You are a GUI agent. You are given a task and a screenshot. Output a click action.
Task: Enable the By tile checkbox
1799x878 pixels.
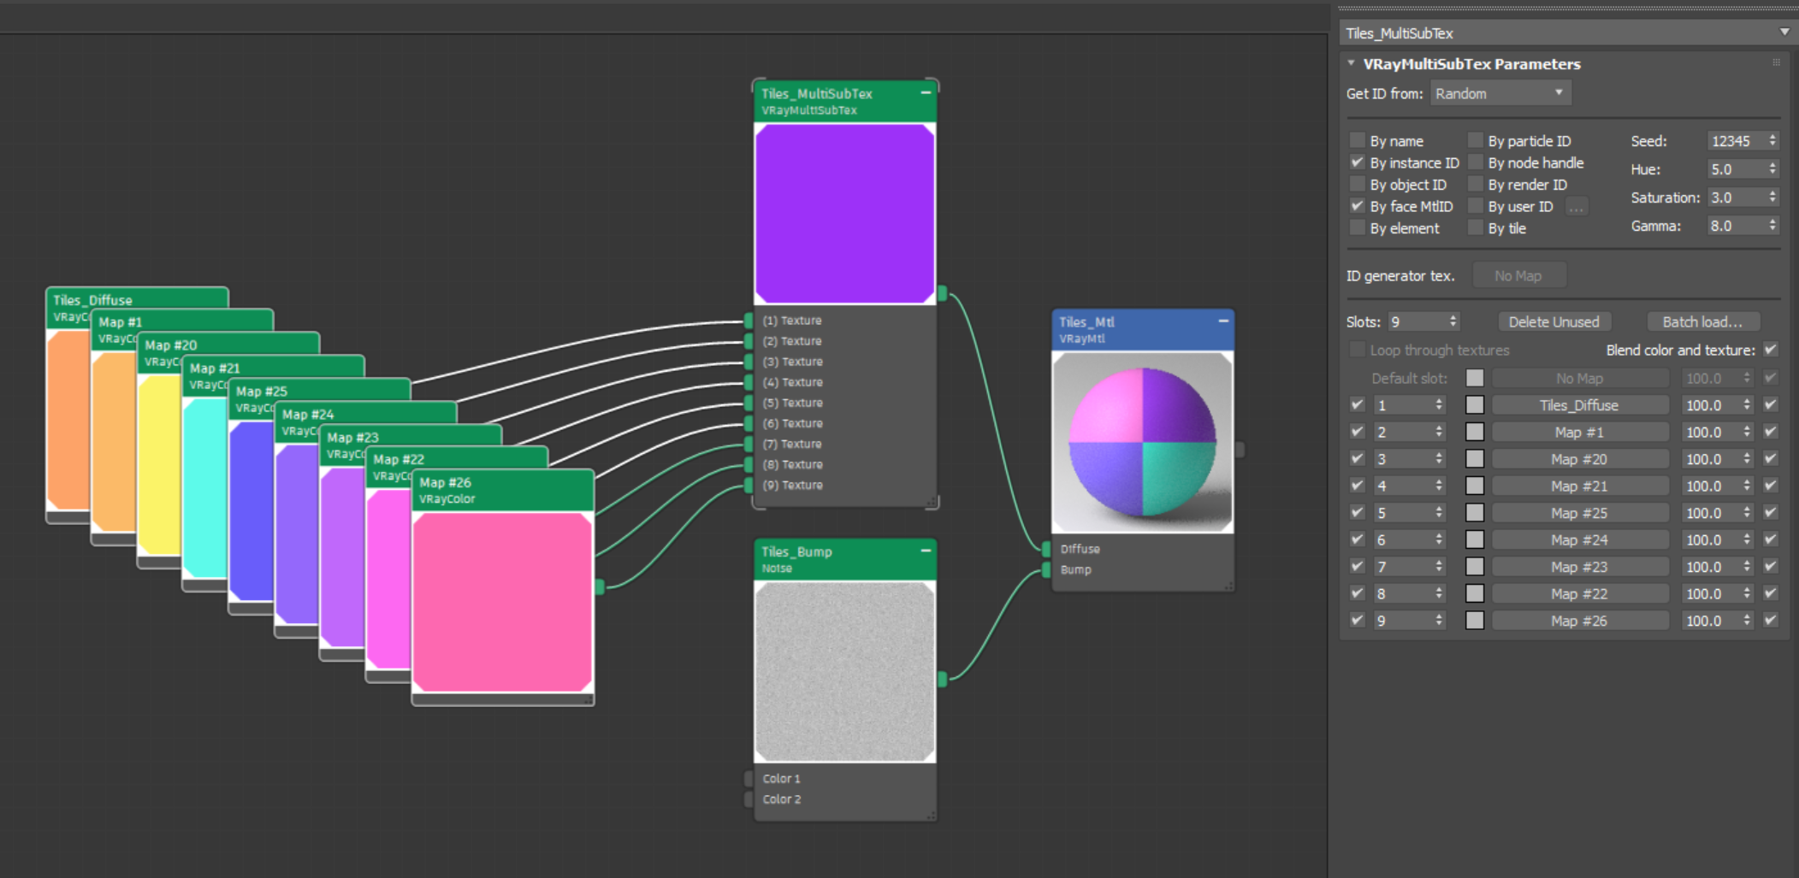(1475, 227)
